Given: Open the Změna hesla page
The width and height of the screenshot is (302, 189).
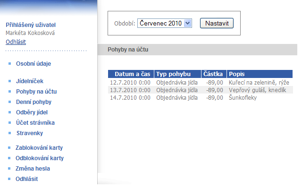Looking at the screenshot, I should [x=33, y=169].
